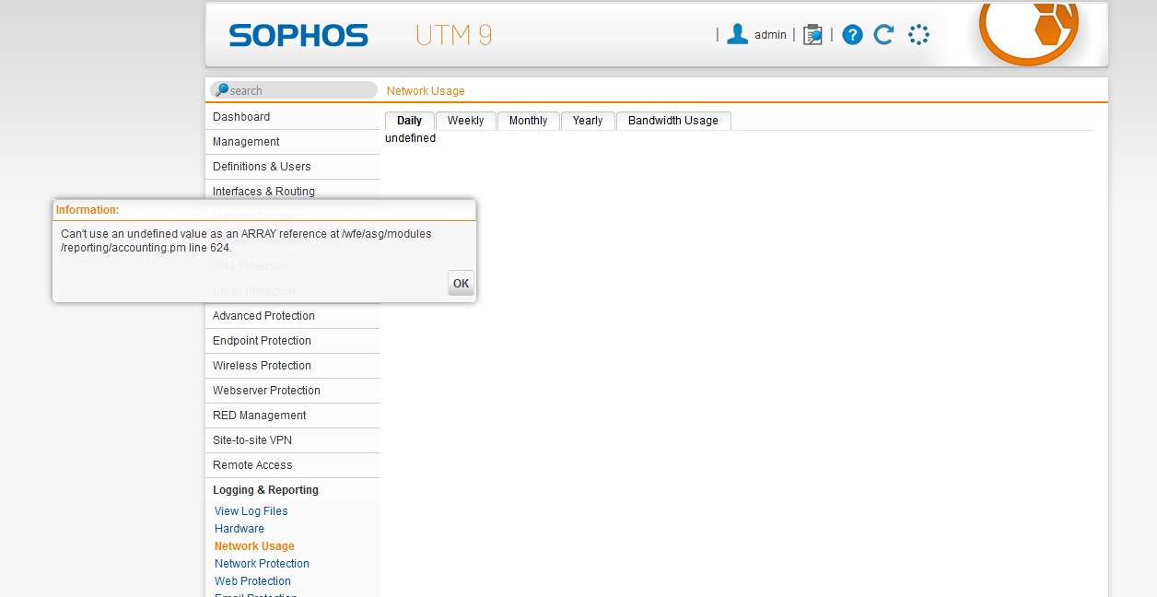Show the Bandwidth Usage tab

(x=673, y=121)
